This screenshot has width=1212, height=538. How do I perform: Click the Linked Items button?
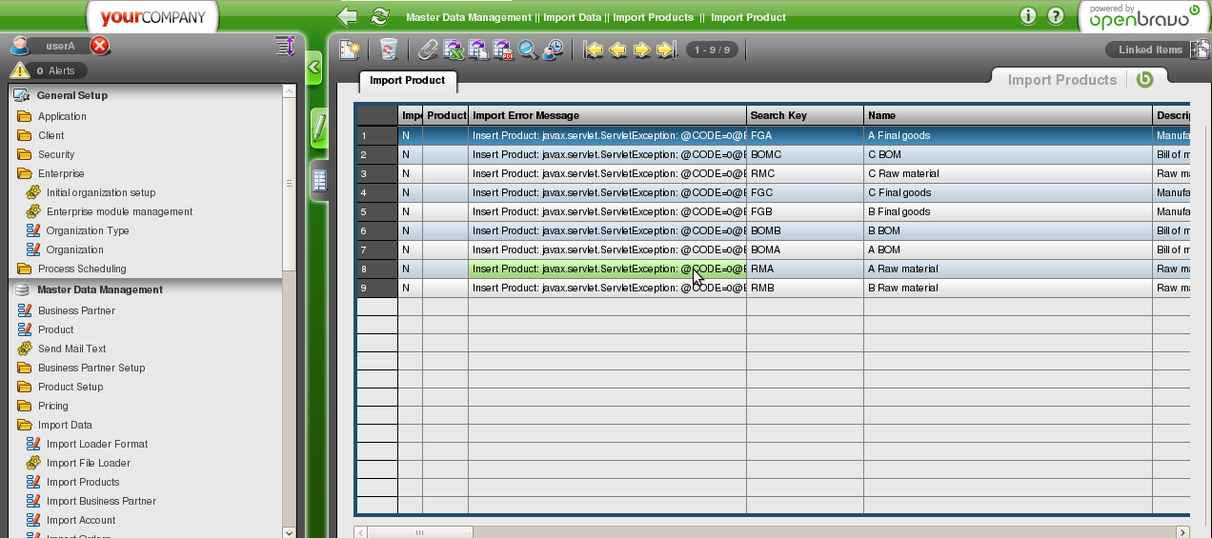[1149, 50]
